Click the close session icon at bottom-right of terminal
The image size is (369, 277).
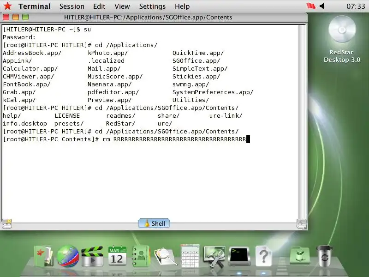click(302, 224)
